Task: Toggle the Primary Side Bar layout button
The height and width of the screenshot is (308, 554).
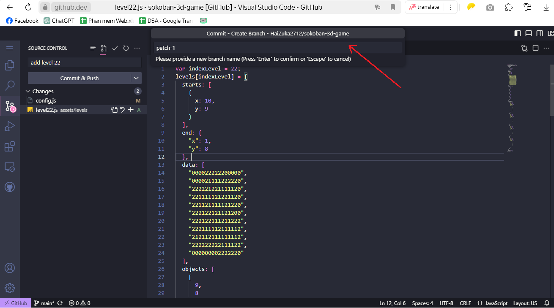Action: [x=518, y=33]
